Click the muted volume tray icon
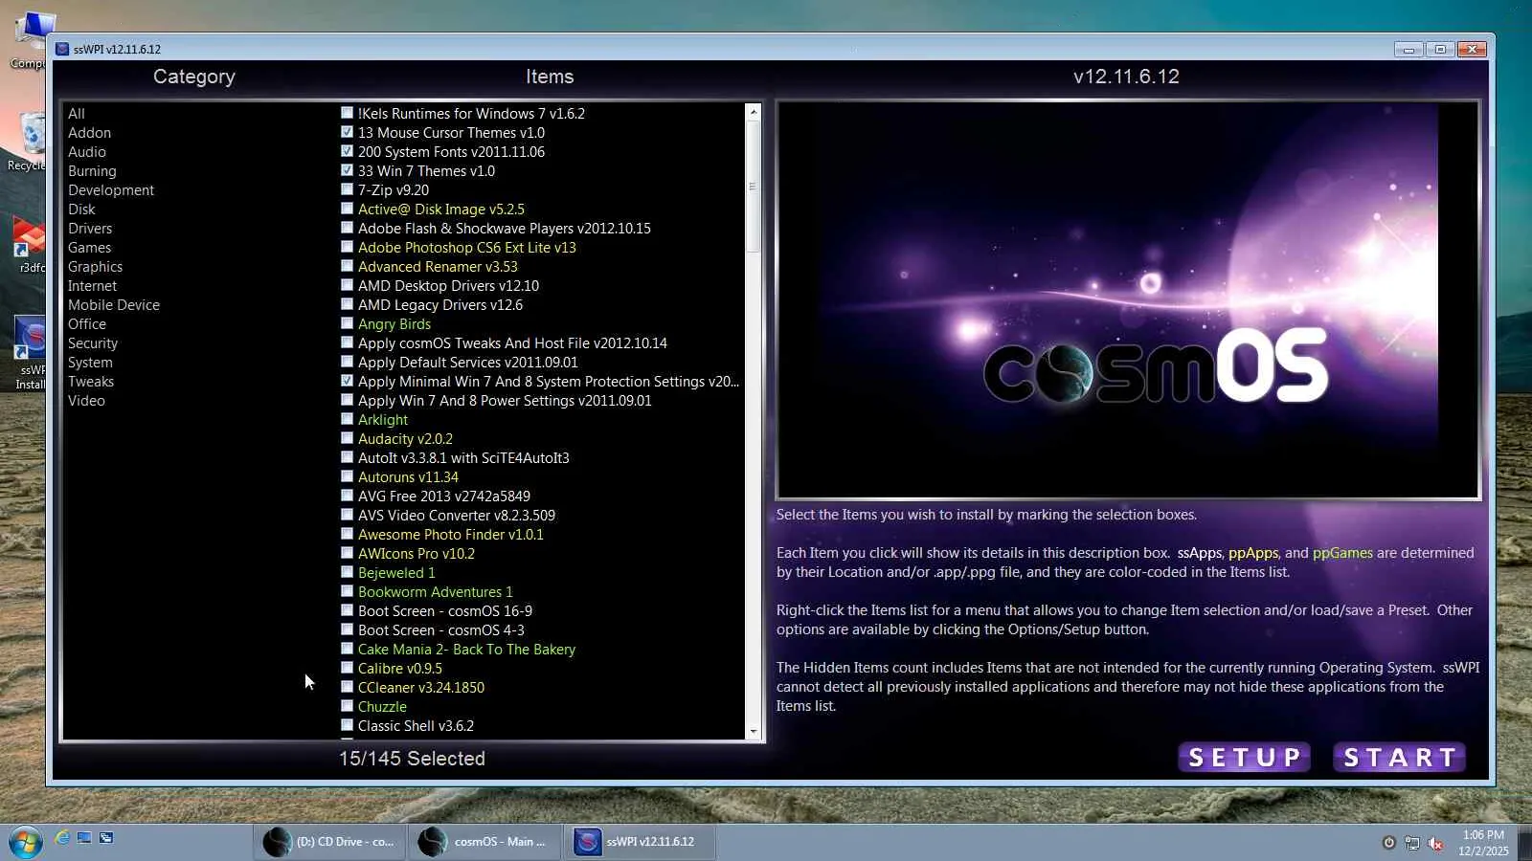The image size is (1532, 861). tap(1435, 843)
